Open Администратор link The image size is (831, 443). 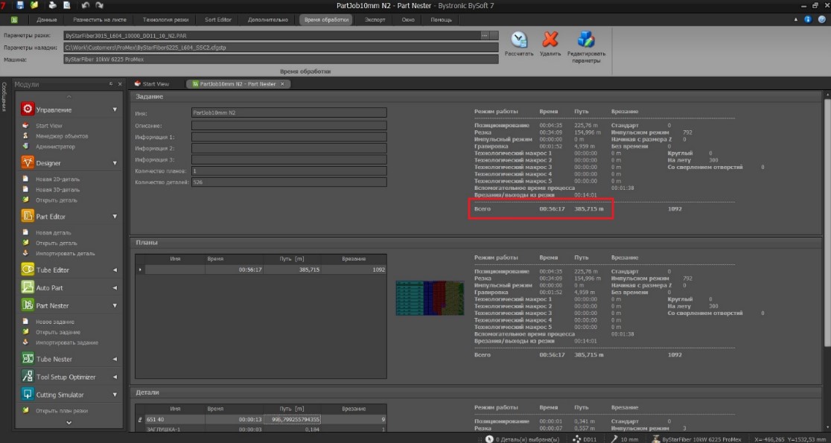point(55,146)
